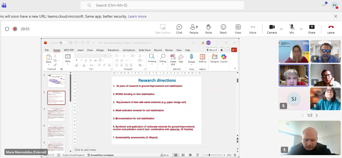The width and height of the screenshot is (342, 158).
Task: Click Take control of presentation
Action: click(x=163, y=29)
